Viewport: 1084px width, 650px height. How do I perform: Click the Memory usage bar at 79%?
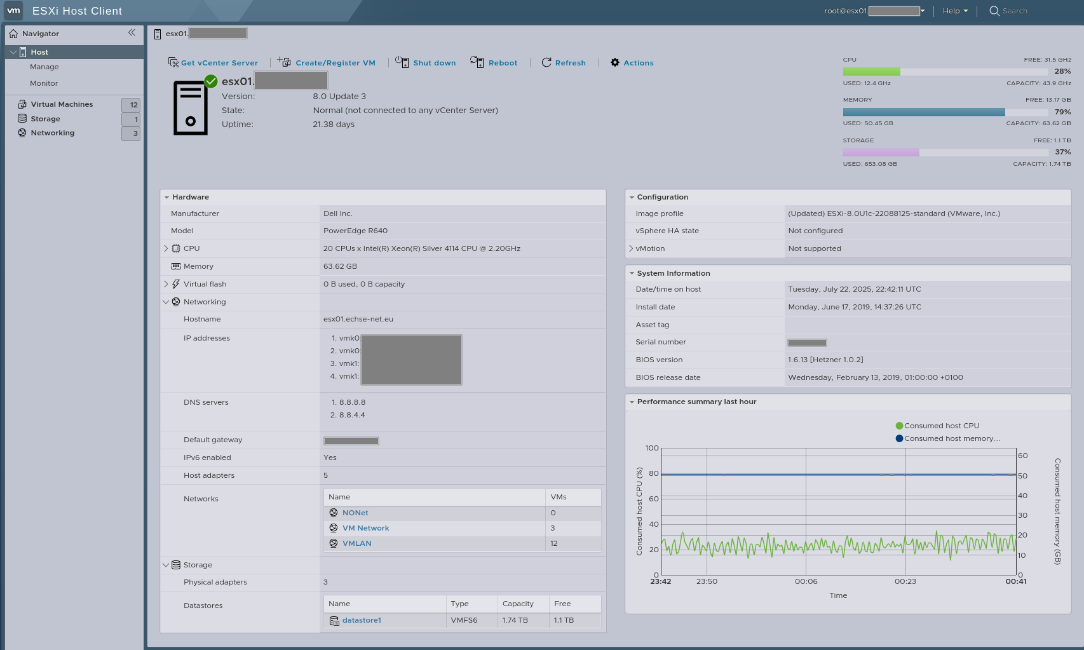(945, 112)
